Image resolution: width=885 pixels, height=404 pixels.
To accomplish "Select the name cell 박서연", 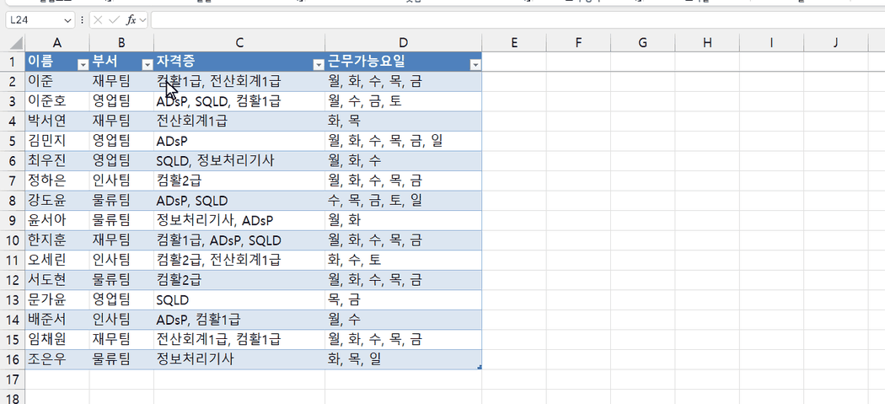I will point(57,121).
